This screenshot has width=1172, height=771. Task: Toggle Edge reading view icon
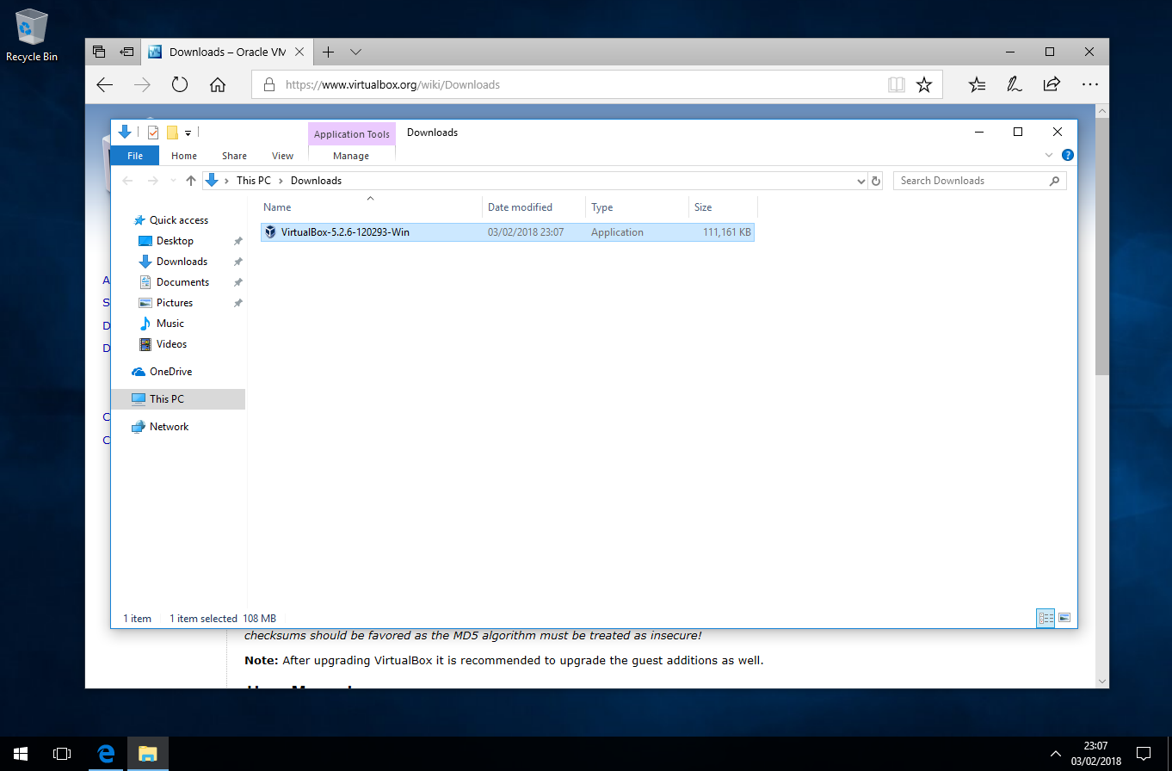[897, 84]
